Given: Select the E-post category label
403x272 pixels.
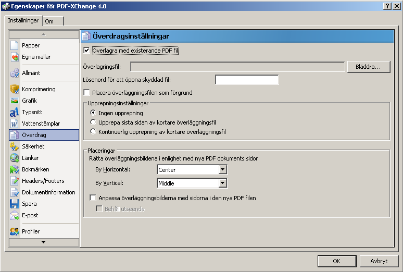Looking at the screenshot, I should tap(30, 215).
